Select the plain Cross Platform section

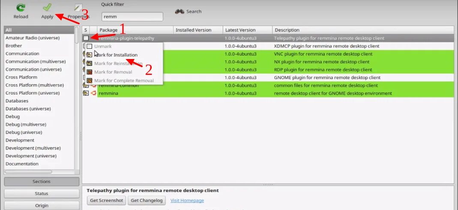(39, 77)
